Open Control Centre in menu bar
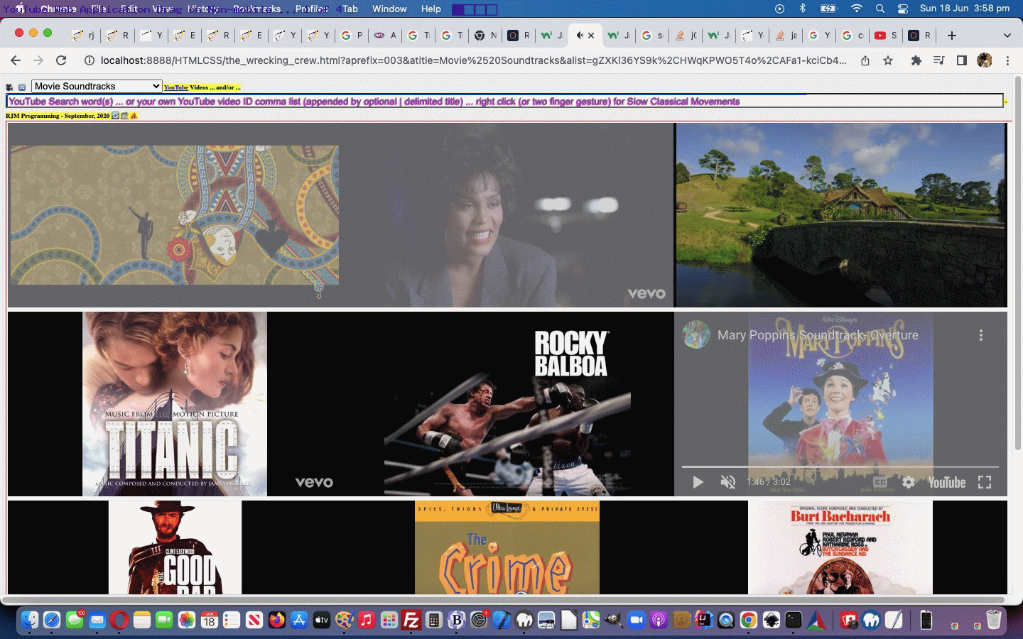 click(903, 9)
